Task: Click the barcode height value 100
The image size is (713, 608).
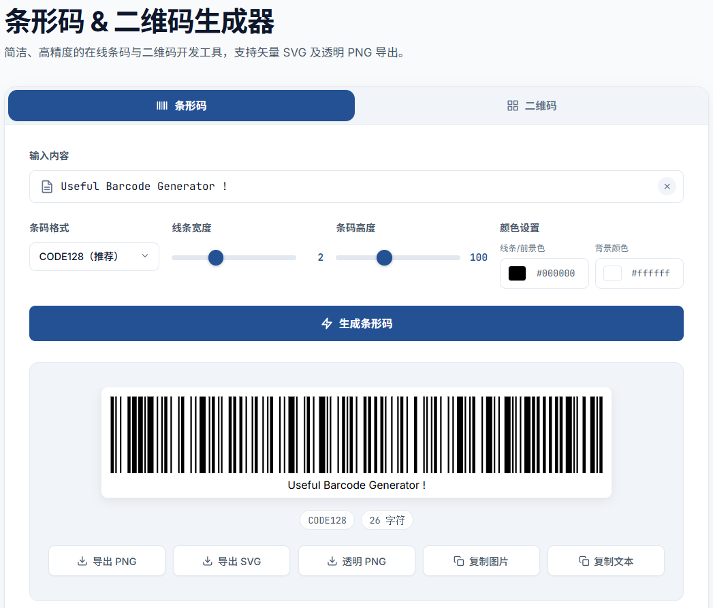Action: pos(478,257)
